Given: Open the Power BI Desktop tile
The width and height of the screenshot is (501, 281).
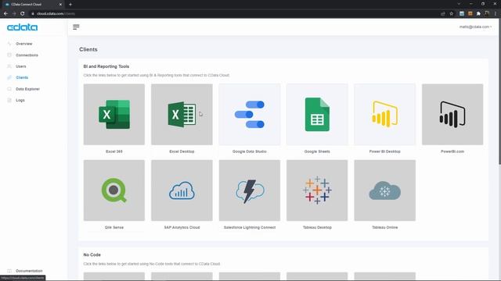Looking at the screenshot, I should click(x=384, y=115).
